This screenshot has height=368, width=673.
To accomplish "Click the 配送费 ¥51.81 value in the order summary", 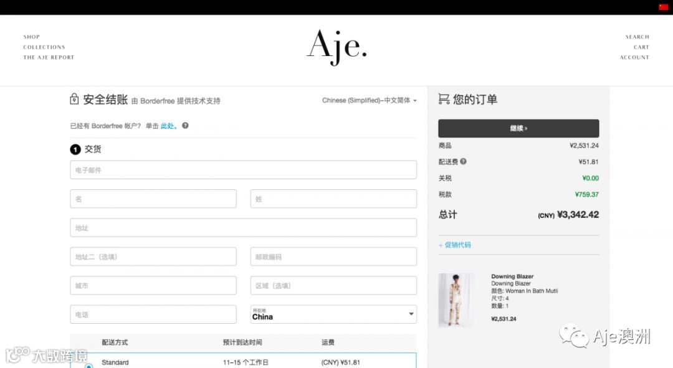I will [588, 162].
